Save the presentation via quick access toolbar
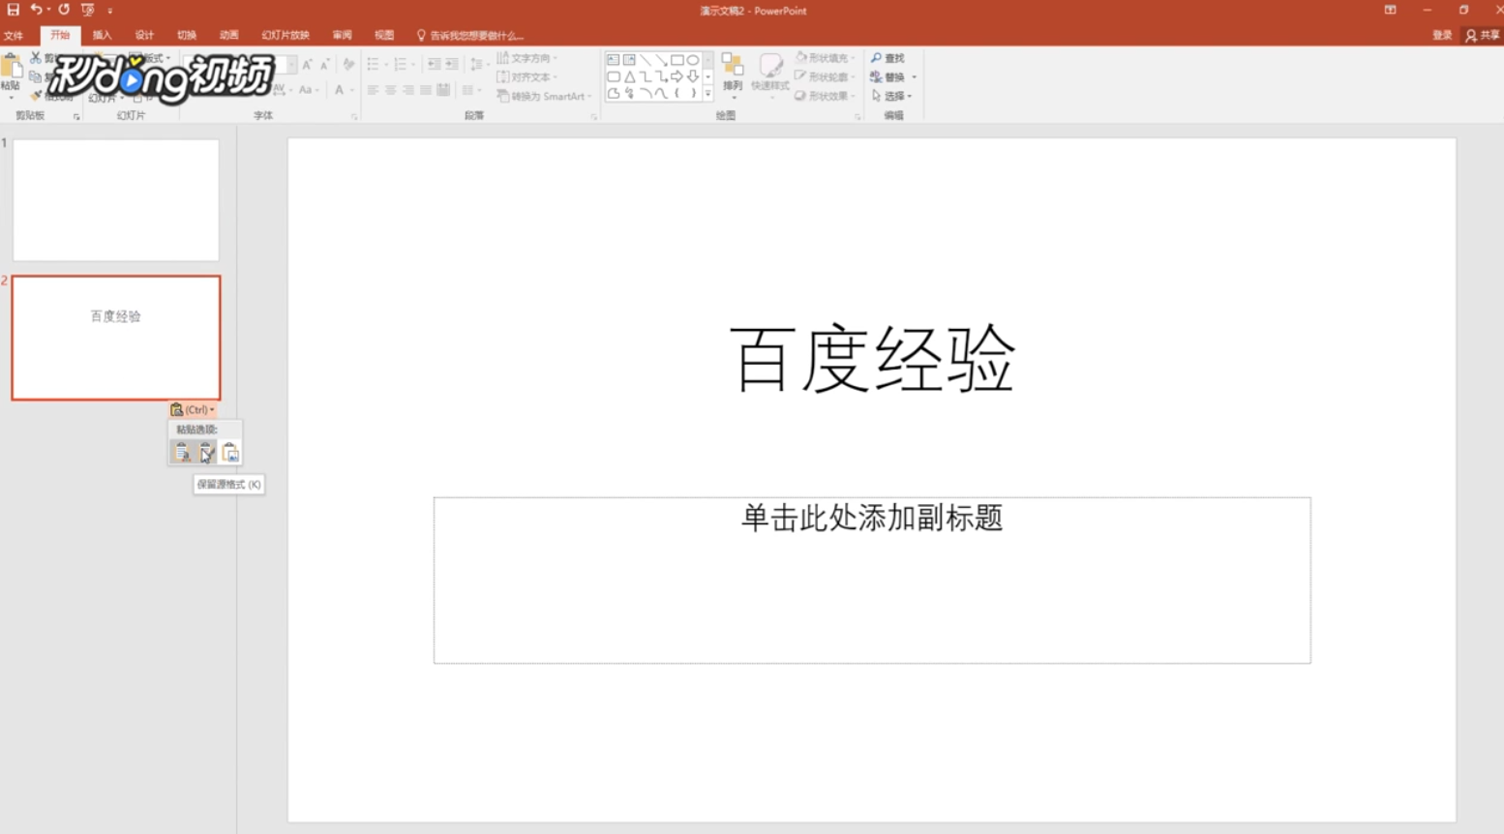 tap(13, 10)
